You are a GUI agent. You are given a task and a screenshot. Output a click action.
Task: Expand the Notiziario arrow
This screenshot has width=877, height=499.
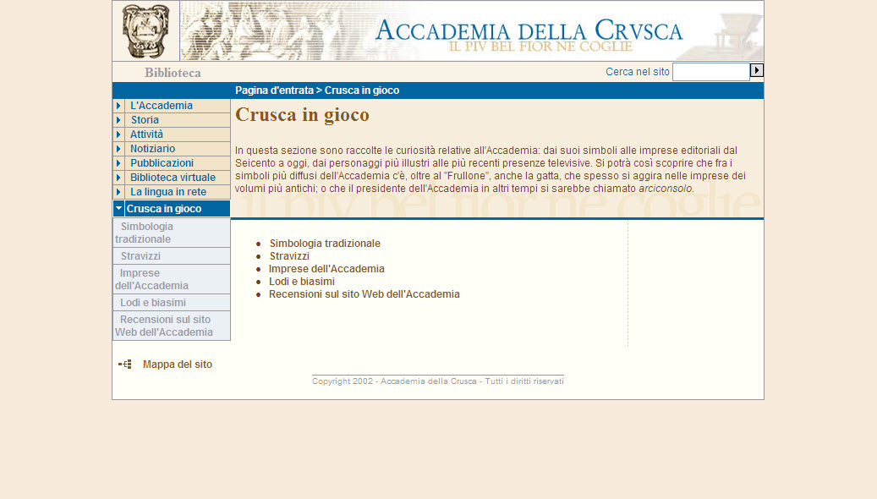pos(118,149)
